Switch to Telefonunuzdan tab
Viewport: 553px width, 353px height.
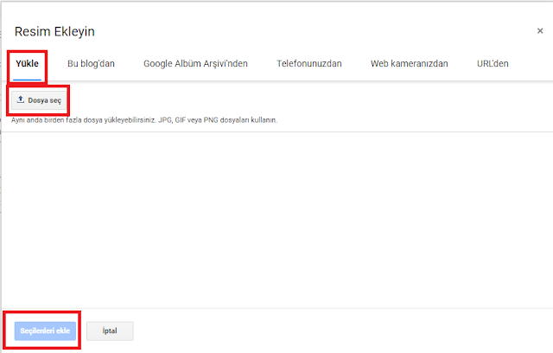[x=309, y=63]
